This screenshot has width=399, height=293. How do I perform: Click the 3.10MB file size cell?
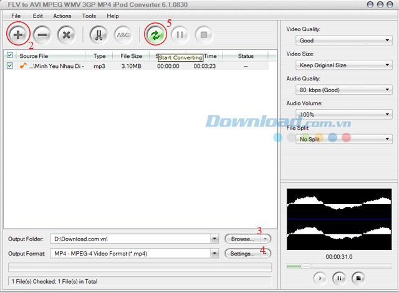[x=131, y=66]
